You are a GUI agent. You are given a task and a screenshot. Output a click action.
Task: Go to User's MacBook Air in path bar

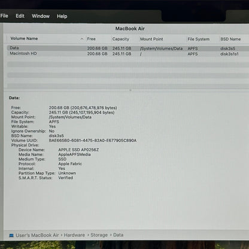click(x=37, y=235)
